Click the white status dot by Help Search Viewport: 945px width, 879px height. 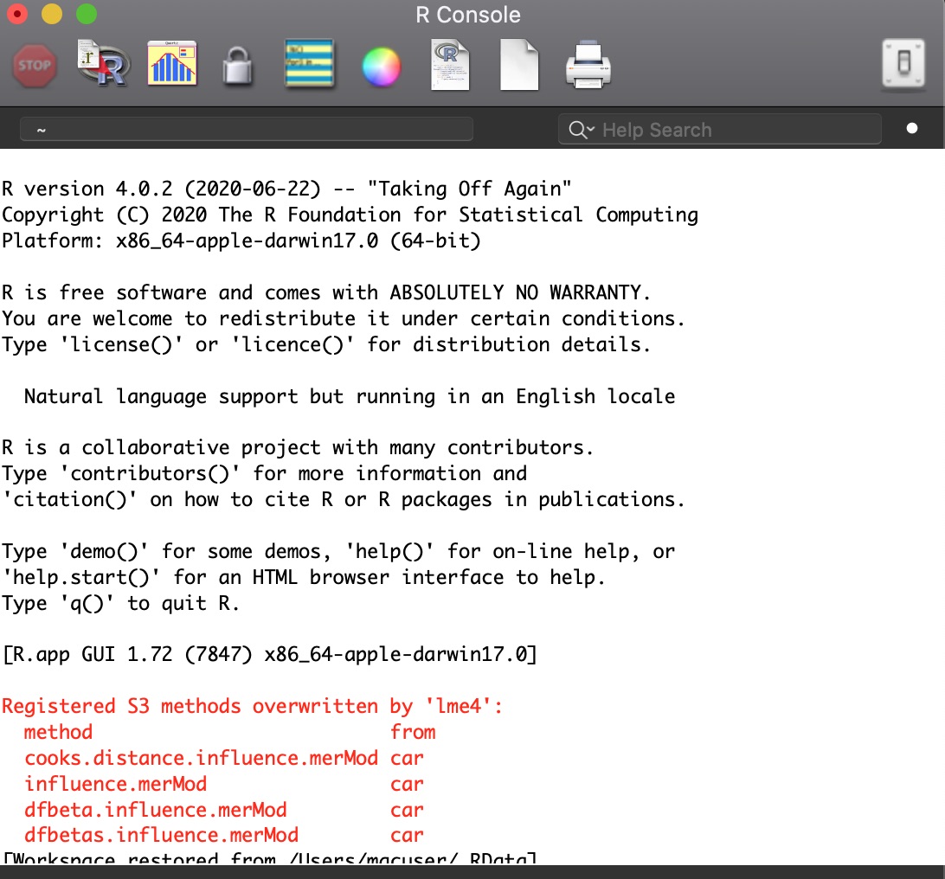pos(912,128)
